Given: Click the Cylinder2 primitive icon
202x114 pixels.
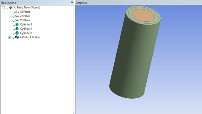Looking at the screenshot, I should [17, 33].
